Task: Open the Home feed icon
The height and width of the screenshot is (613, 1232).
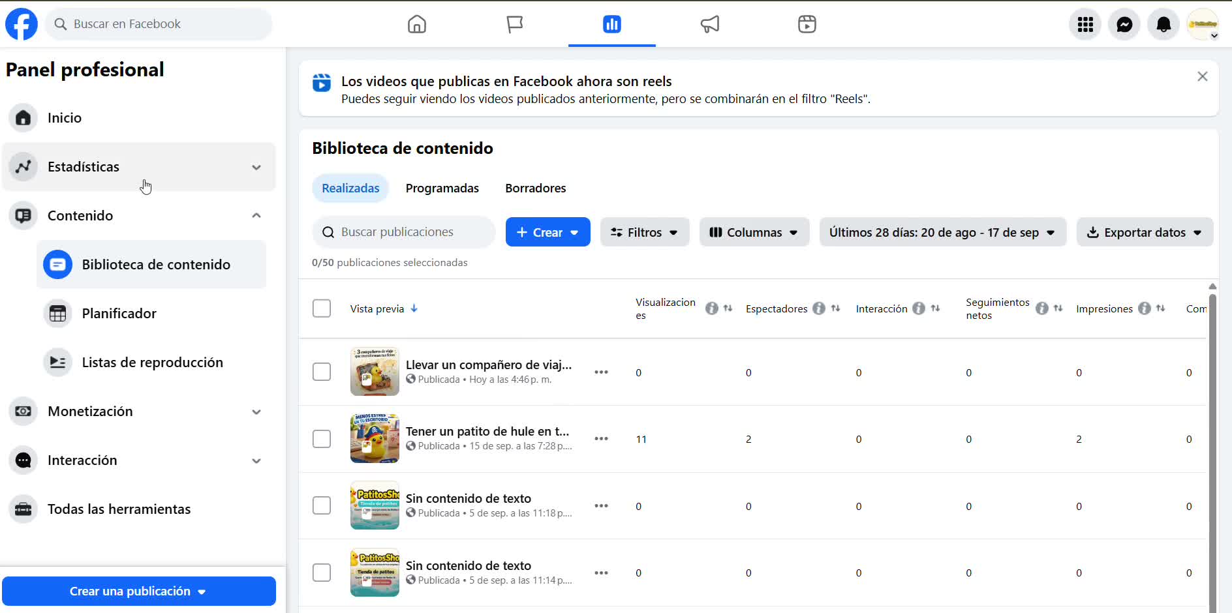Action: click(x=417, y=24)
